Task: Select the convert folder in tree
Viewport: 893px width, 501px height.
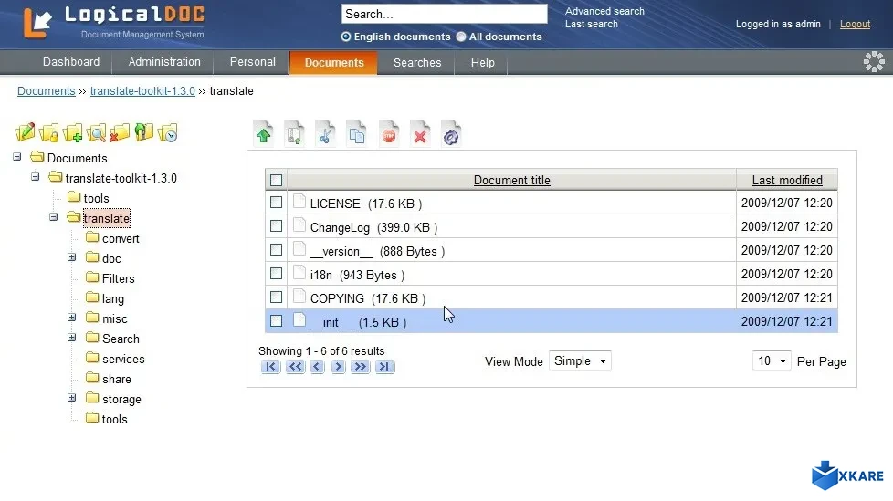Action: pyautogui.click(x=121, y=238)
